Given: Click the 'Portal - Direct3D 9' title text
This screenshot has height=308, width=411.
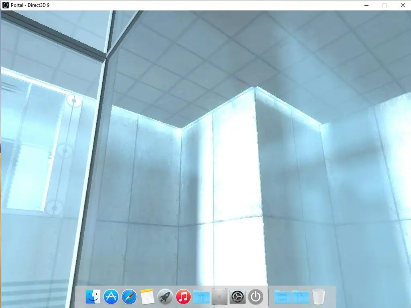Looking at the screenshot, I should [x=30, y=5].
